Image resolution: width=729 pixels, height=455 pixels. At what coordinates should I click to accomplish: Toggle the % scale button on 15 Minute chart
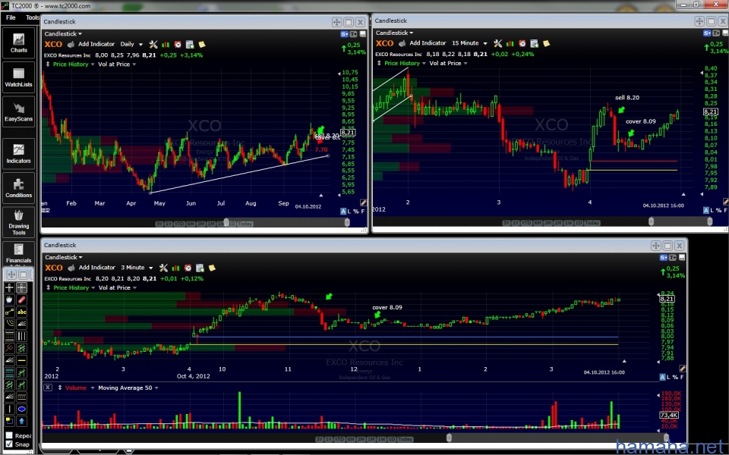click(x=715, y=210)
